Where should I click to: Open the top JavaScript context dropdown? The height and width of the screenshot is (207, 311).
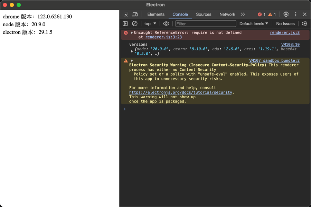[150, 23]
